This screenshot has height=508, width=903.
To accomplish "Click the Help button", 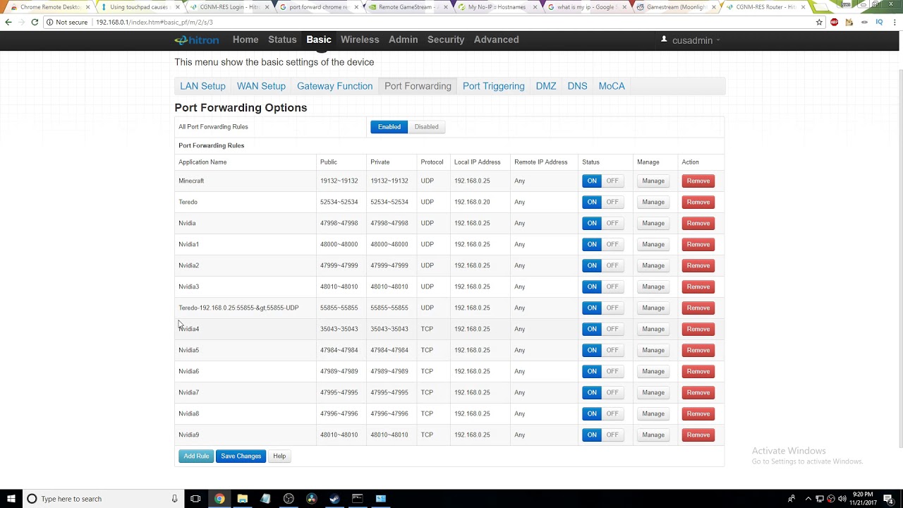I will pyautogui.click(x=279, y=456).
